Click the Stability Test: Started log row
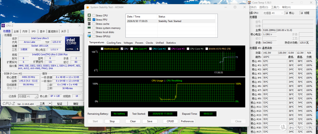 tap(170, 21)
